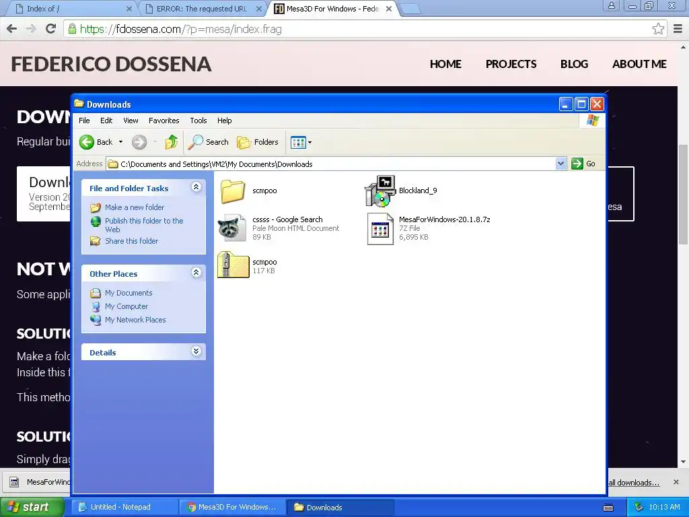Click the Chrome page vertical scrollbar

[683, 194]
